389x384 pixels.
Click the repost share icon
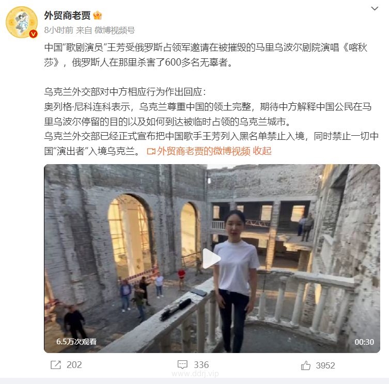coord(56,365)
